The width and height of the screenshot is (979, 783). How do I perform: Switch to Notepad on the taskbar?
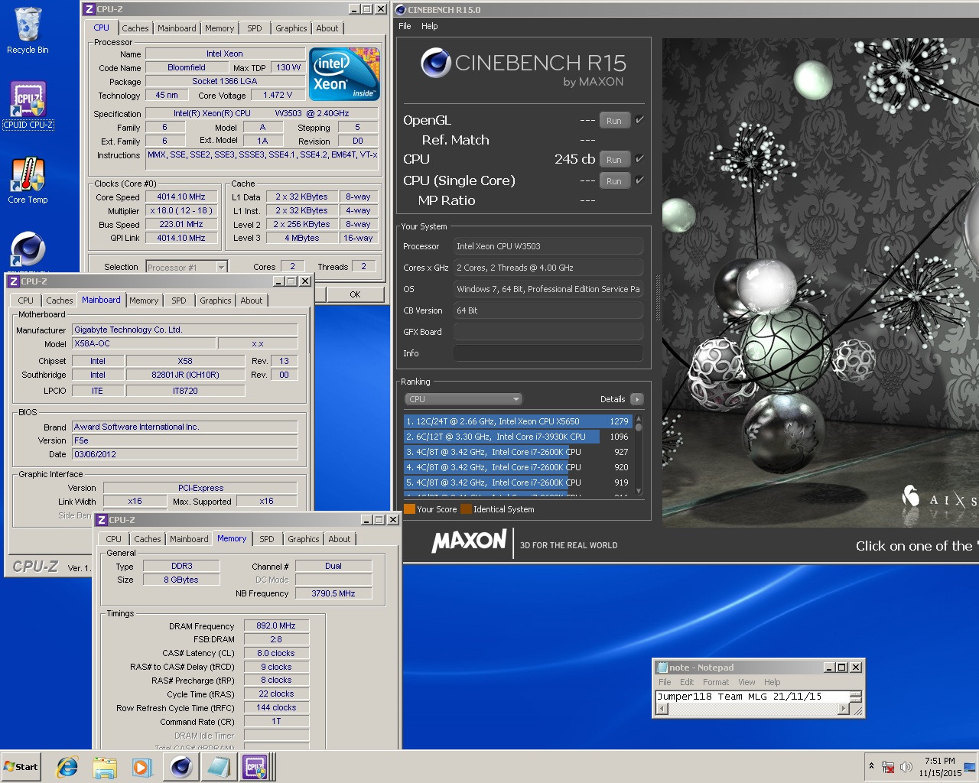pyautogui.click(x=219, y=767)
